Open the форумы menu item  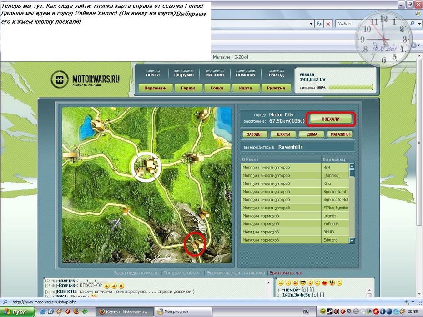(x=184, y=74)
